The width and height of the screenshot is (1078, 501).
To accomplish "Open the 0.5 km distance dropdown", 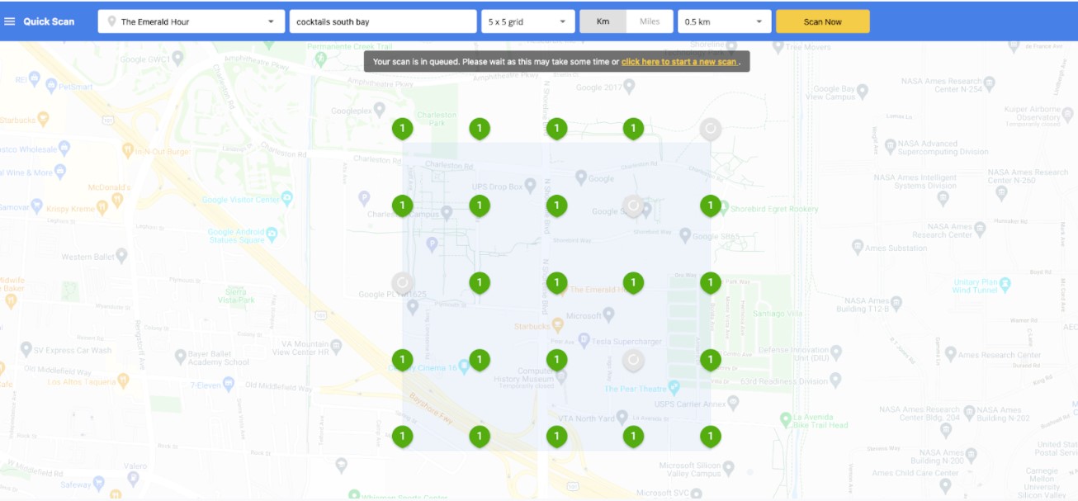I will [725, 21].
